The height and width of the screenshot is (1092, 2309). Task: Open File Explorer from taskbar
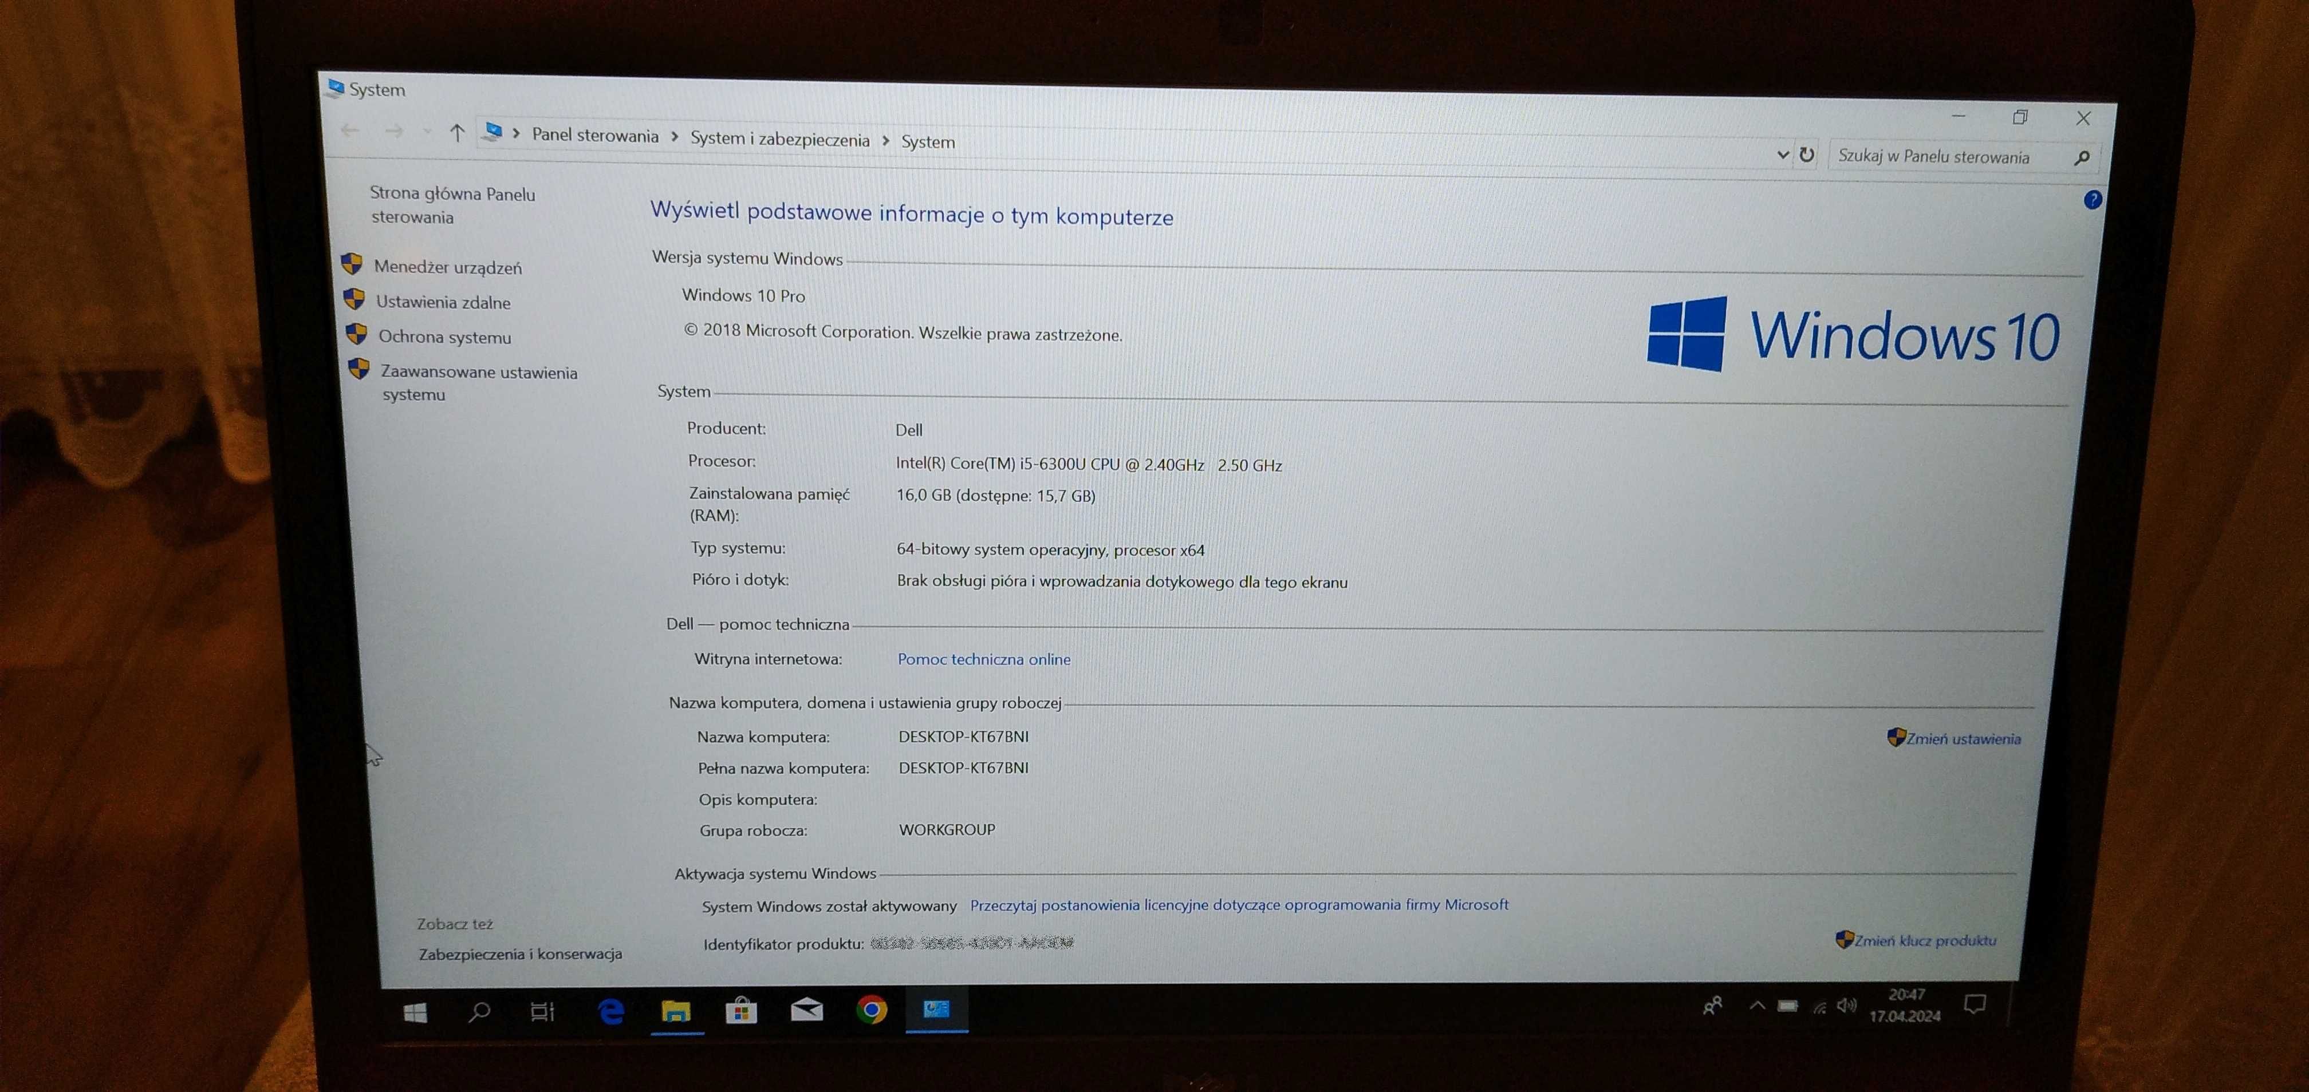pyautogui.click(x=676, y=1011)
